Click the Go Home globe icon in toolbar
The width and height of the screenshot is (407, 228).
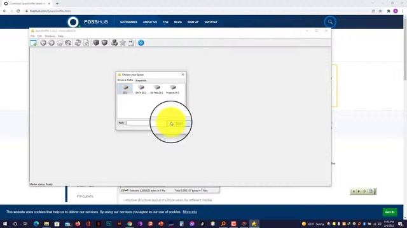tap(68, 43)
